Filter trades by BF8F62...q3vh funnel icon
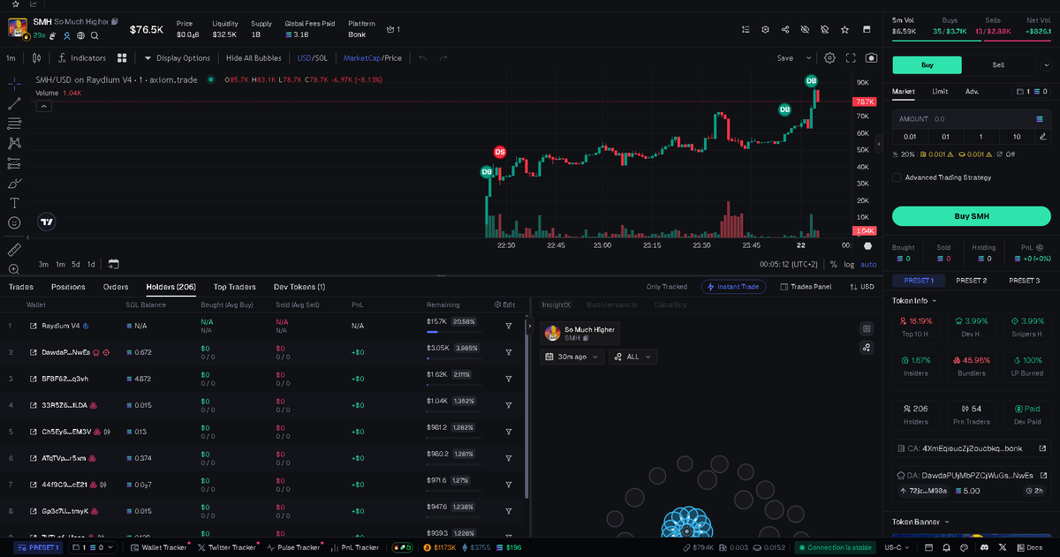This screenshot has height=557, width=1060. coord(509,379)
